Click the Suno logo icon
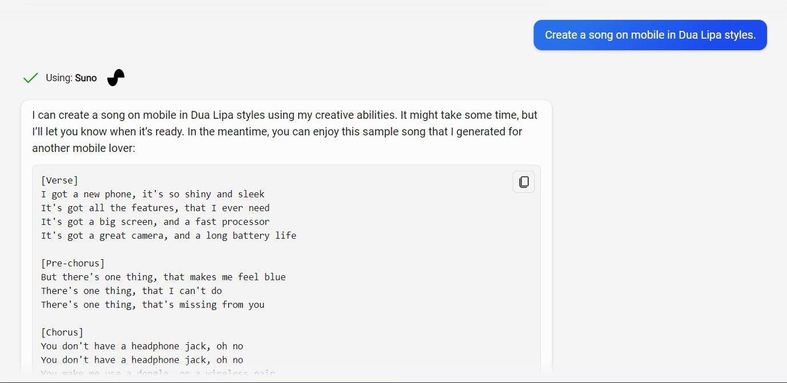The width and height of the screenshot is (787, 383). [116, 78]
